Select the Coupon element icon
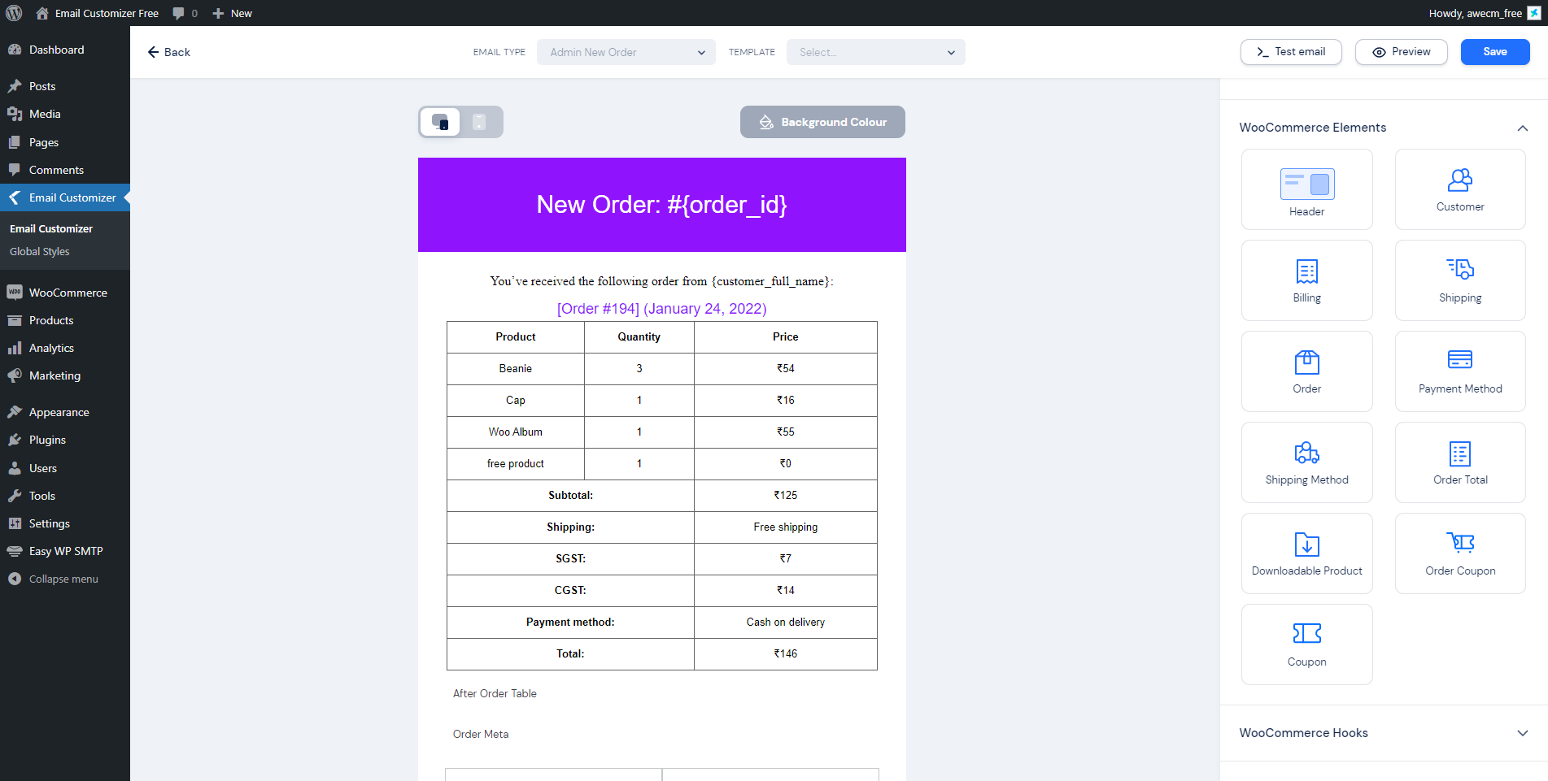The height and width of the screenshot is (781, 1548). pos(1306,633)
